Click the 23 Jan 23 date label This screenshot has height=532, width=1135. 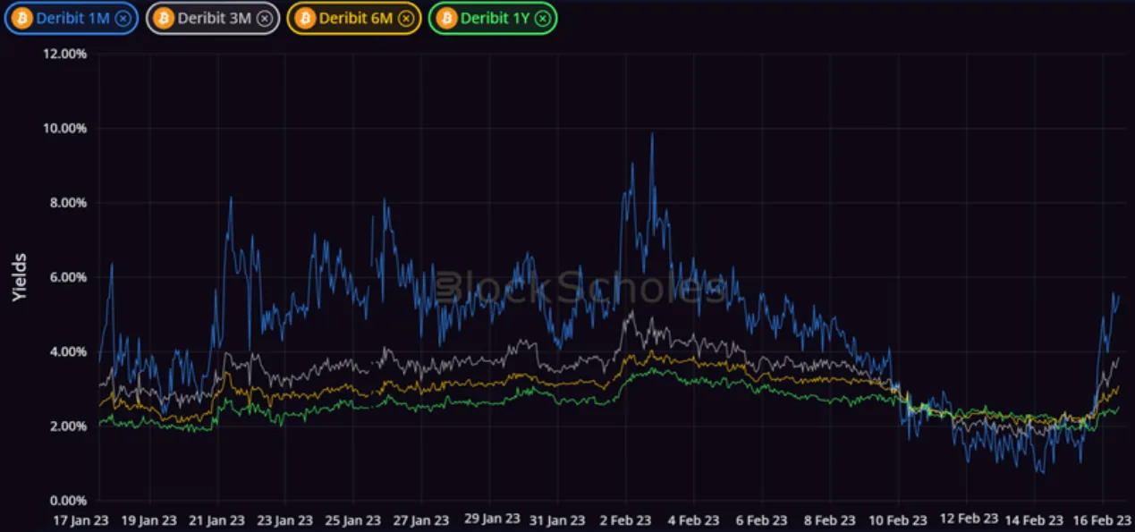pyautogui.click(x=285, y=519)
